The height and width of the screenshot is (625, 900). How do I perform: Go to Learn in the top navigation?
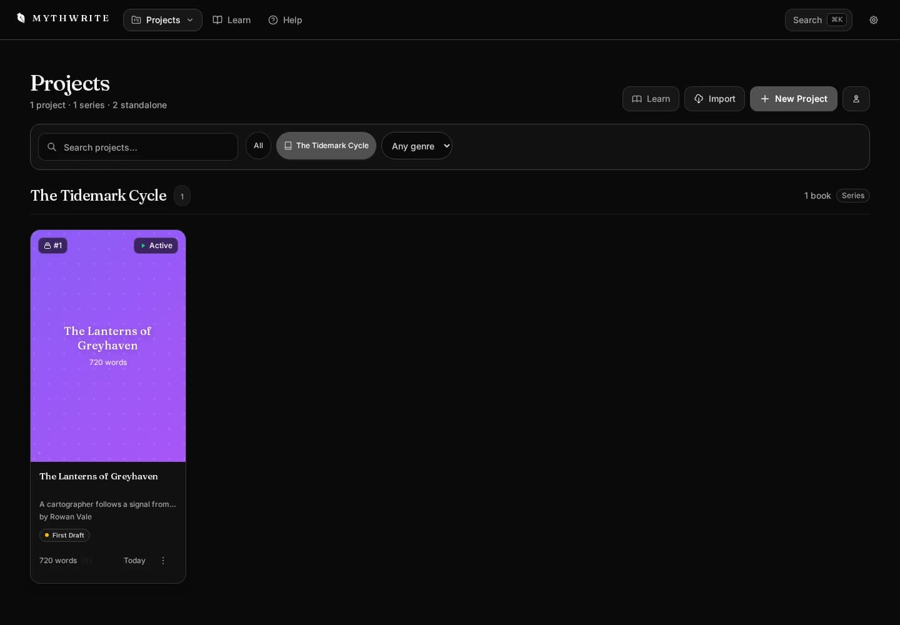tap(232, 20)
